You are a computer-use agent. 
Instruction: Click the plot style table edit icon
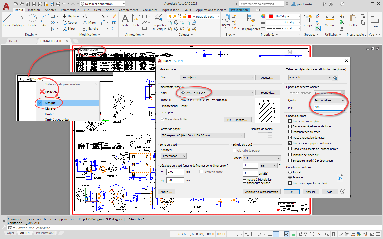(x=335, y=78)
